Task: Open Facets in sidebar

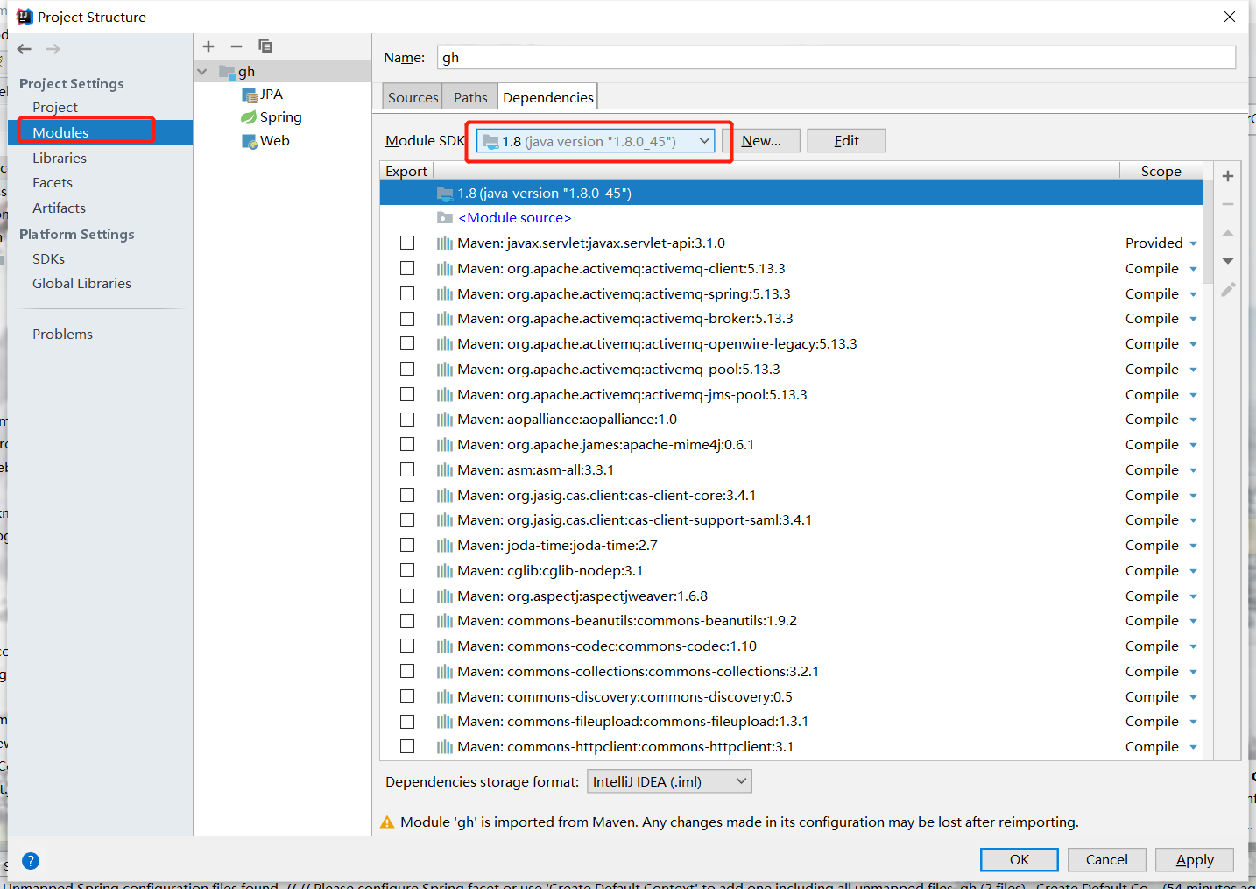Action: click(53, 182)
